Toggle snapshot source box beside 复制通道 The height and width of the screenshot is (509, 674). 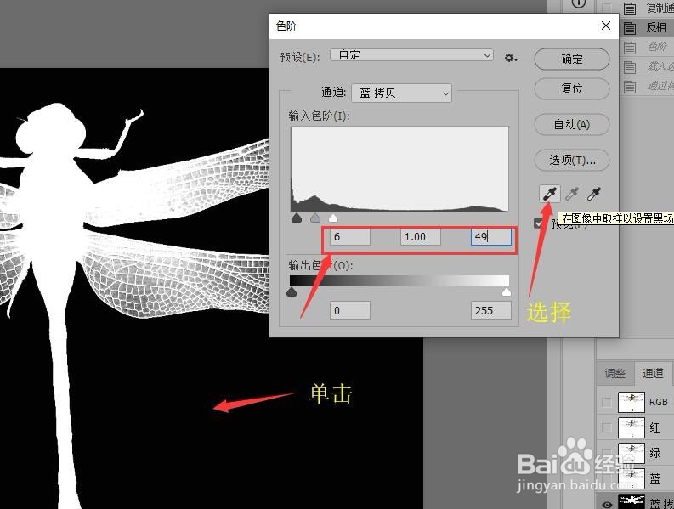coord(607,8)
